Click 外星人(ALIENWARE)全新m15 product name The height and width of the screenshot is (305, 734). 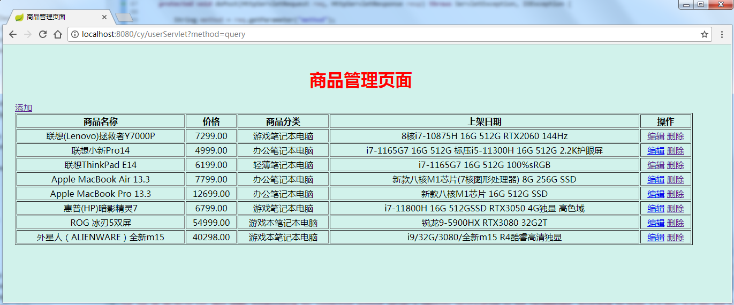coord(101,237)
